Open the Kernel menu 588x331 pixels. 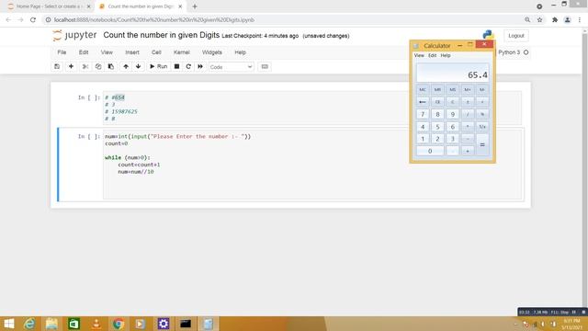click(182, 52)
